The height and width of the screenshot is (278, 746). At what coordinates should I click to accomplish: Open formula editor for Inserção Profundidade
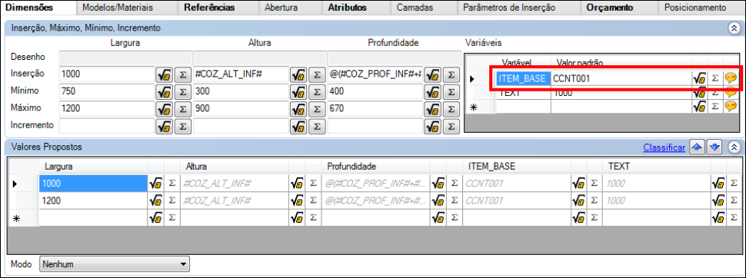tap(432, 74)
